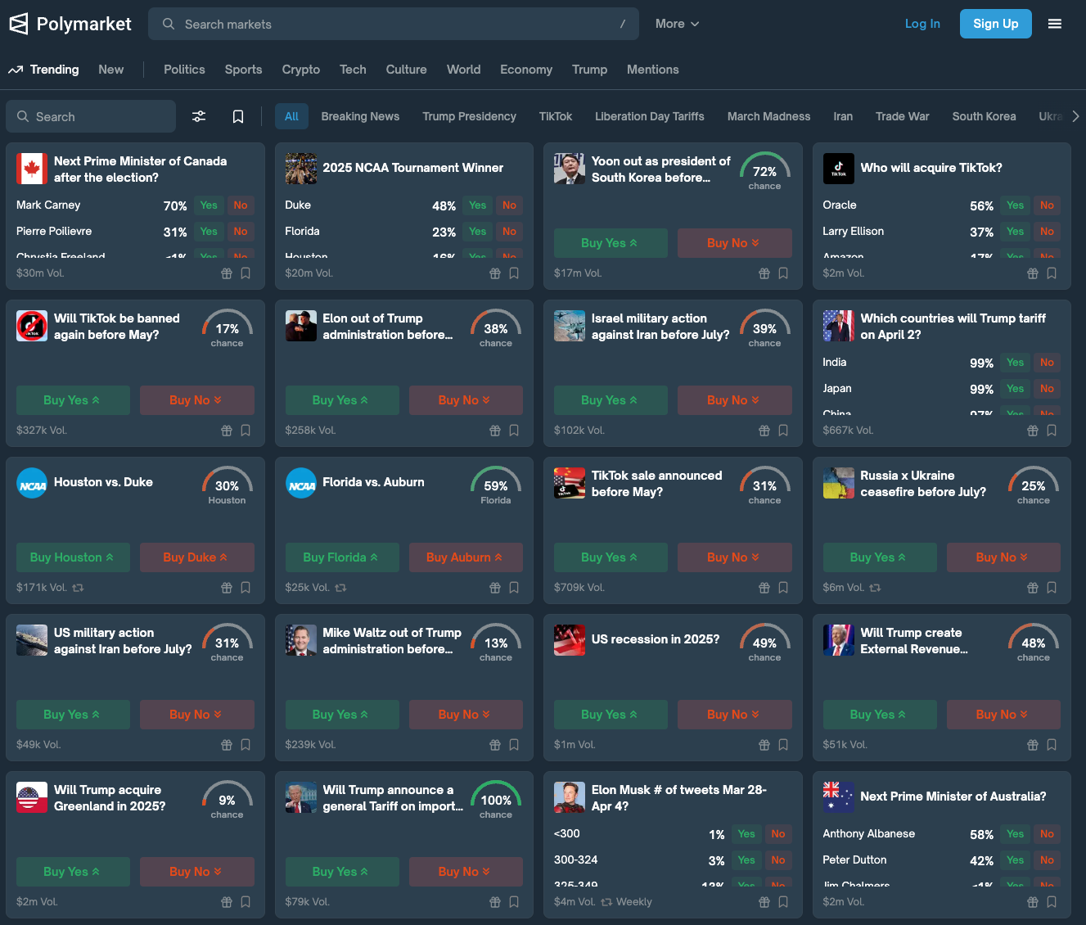Image resolution: width=1086 pixels, height=925 pixels.
Task: Open the hamburger menu icon
Action: (x=1055, y=24)
